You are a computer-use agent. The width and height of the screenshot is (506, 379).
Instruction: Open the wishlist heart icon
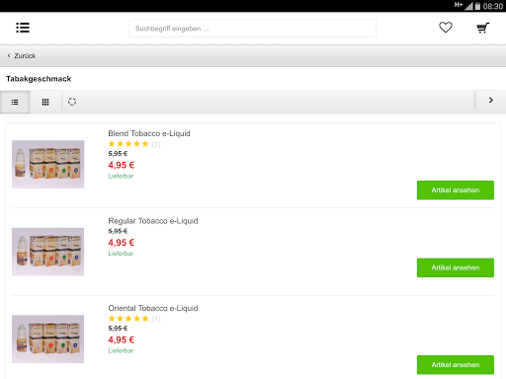pyautogui.click(x=446, y=28)
